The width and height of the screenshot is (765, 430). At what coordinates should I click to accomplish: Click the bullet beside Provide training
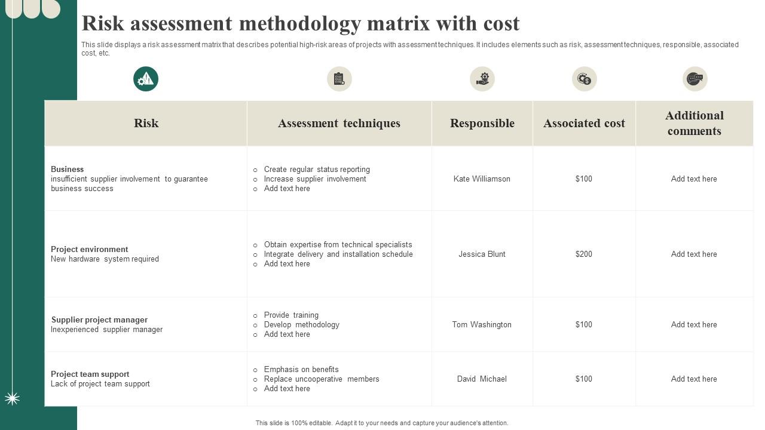point(254,315)
